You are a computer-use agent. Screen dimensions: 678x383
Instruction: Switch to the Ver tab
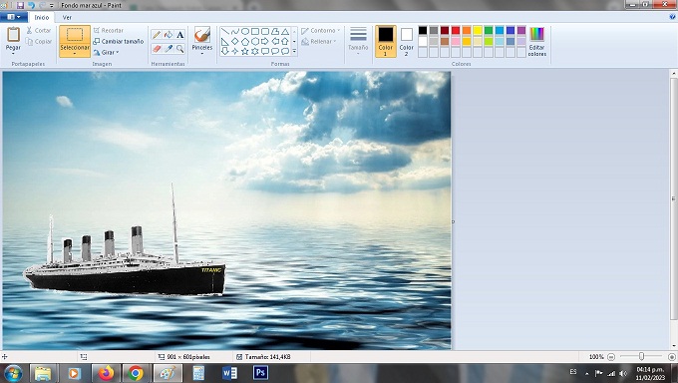click(x=67, y=17)
